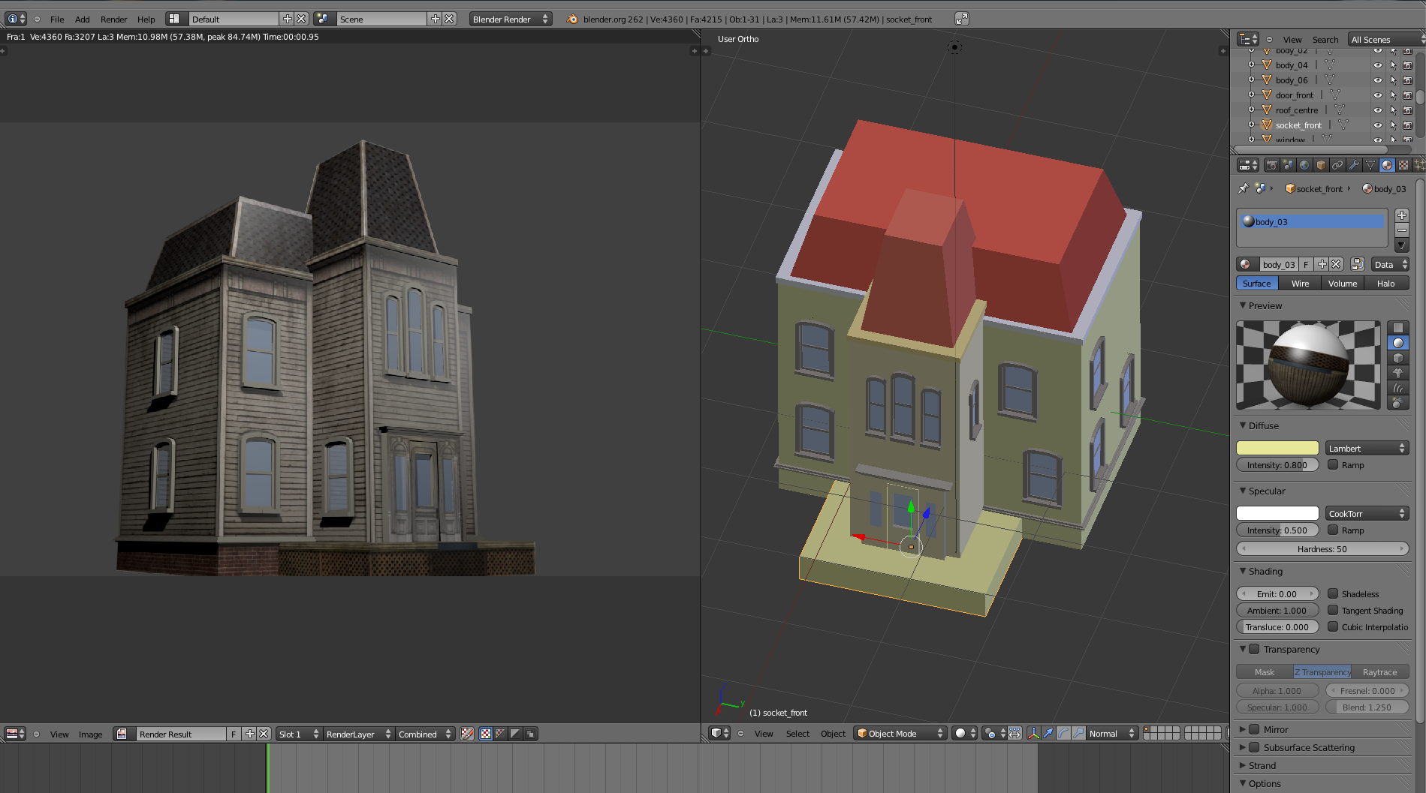This screenshot has height=793, width=1426.
Task: Open the Object Mode dropdown
Action: coord(899,734)
